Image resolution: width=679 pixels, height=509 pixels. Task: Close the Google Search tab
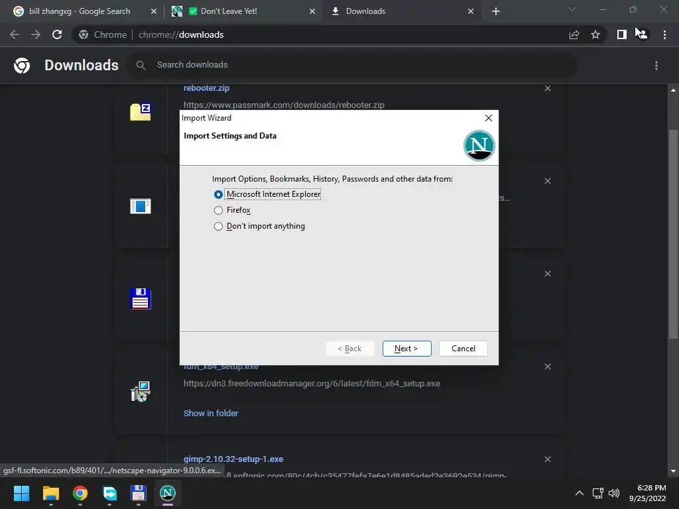tap(154, 11)
